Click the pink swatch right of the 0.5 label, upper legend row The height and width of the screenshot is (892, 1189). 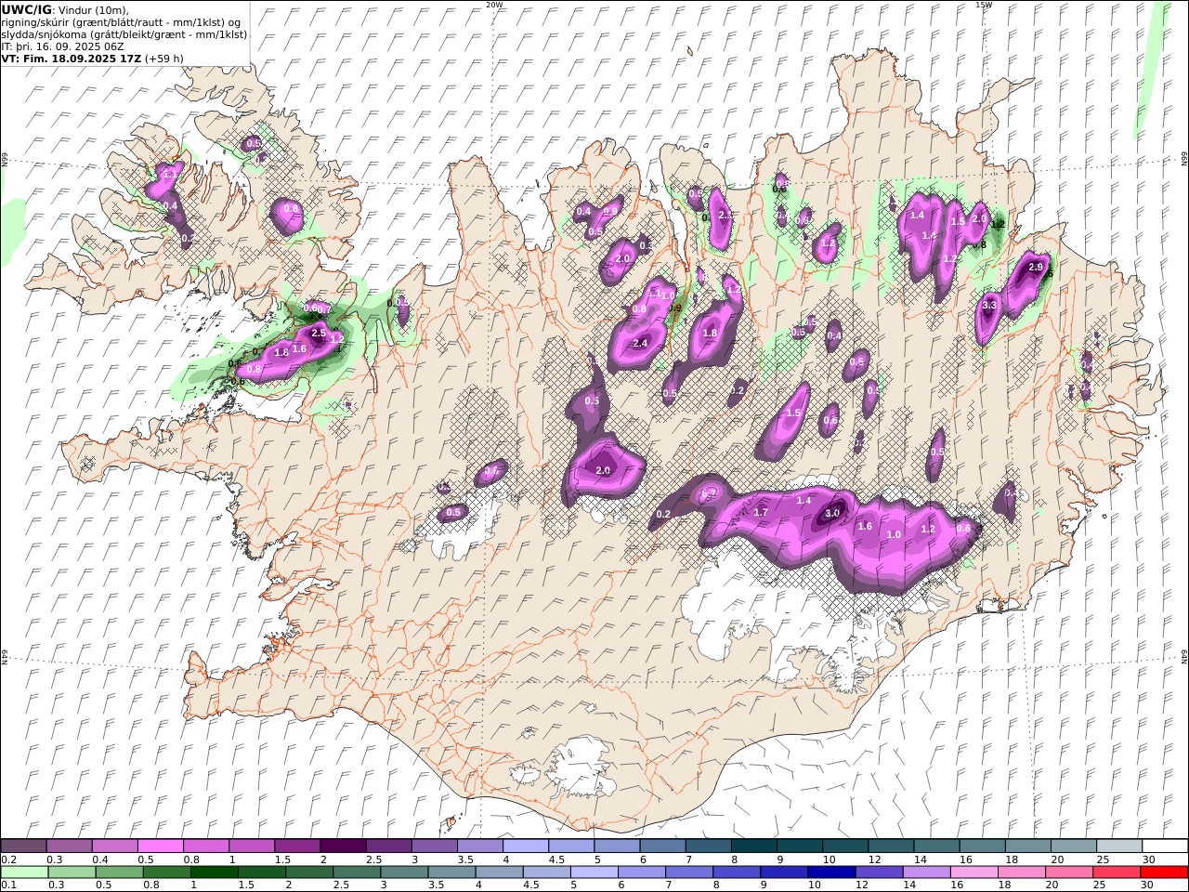160,846
